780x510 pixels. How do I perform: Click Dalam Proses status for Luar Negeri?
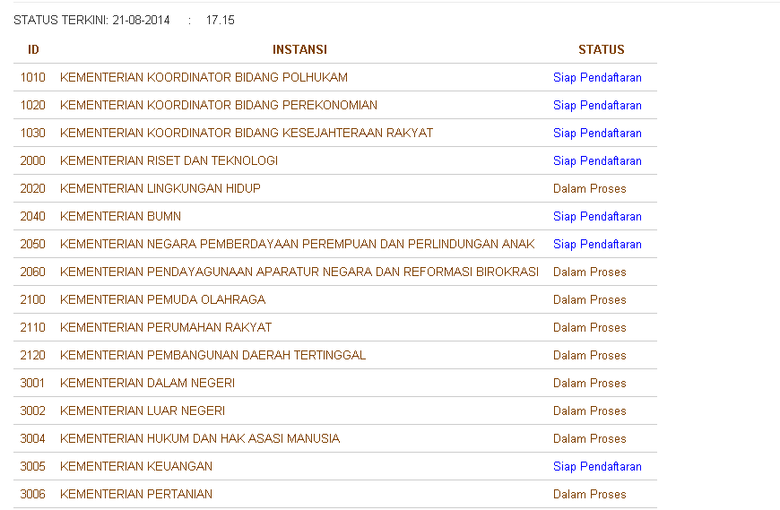click(x=589, y=411)
